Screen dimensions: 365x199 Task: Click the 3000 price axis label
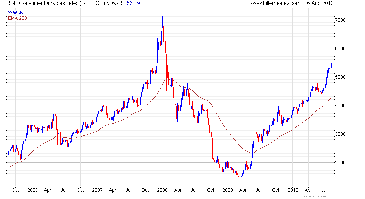click(340, 134)
